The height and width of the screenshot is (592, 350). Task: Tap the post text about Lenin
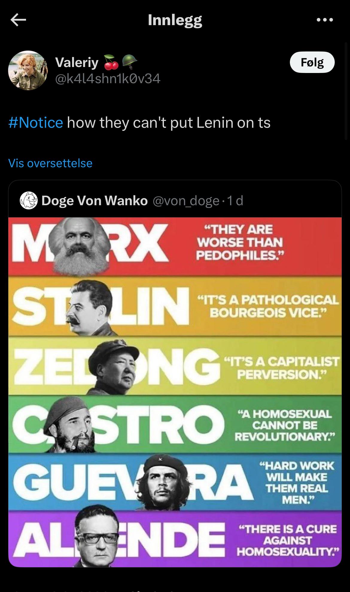169,123
